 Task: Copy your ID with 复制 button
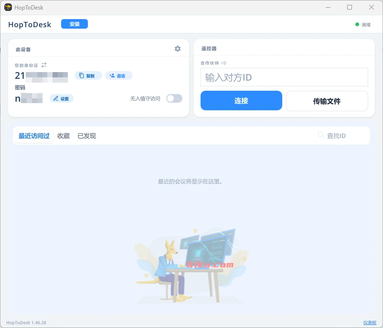coord(88,76)
